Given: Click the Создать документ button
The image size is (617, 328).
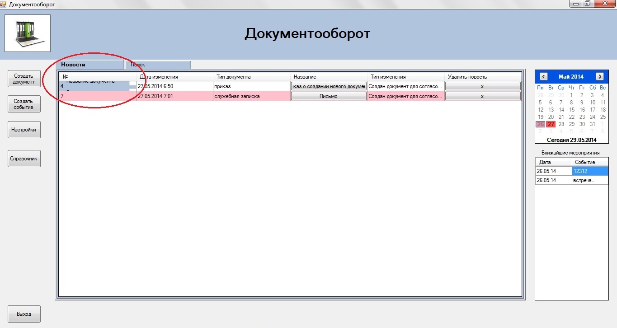Looking at the screenshot, I should 24,79.
